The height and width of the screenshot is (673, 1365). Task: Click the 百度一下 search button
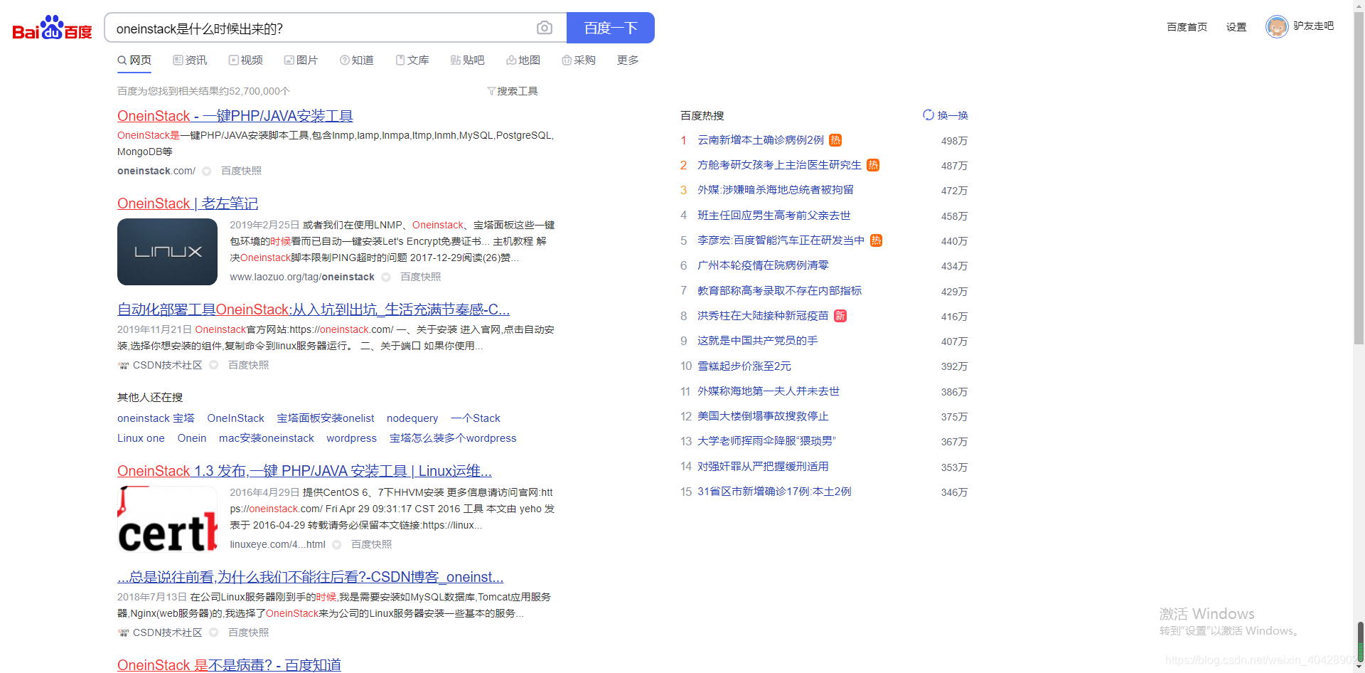[x=611, y=28]
